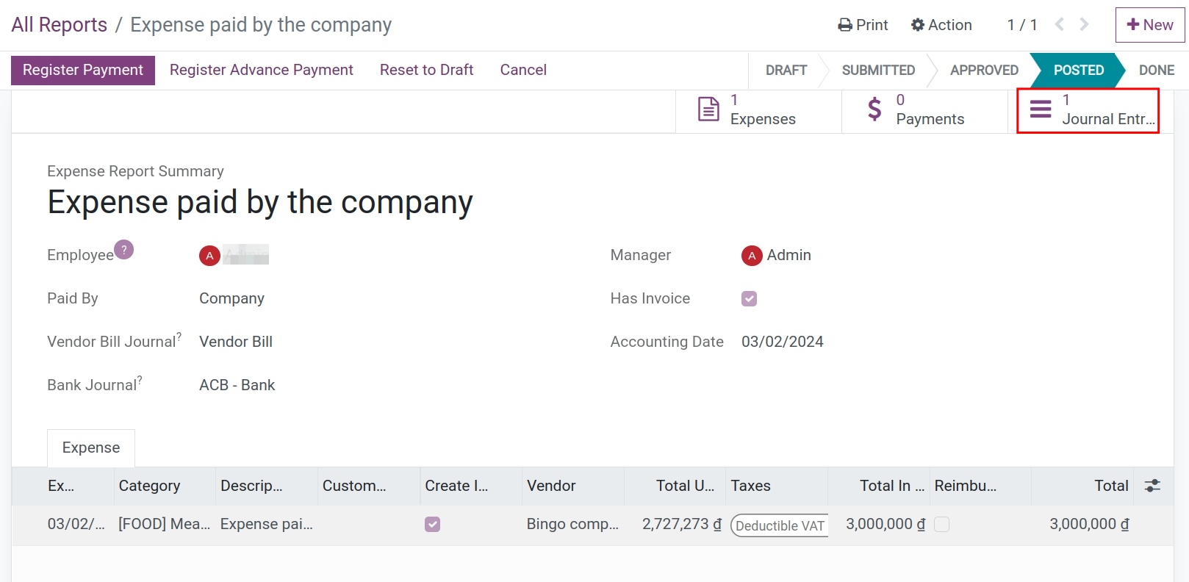The height and width of the screenshot is (582, 1189).
Task: Select the Expense tab
Action: click(x=91, y=448)
